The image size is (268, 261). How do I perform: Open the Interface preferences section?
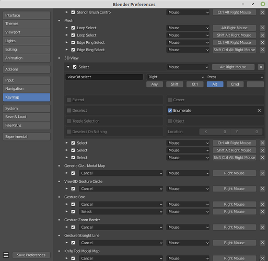click(27, 15)
